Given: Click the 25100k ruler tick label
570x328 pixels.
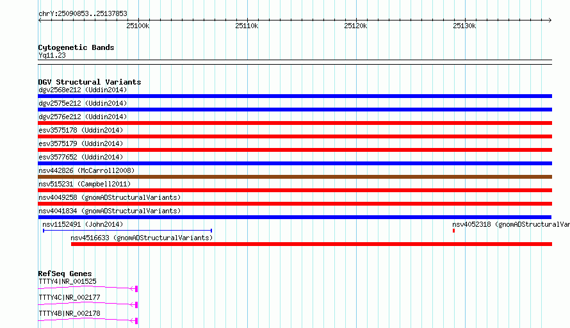Looking at the screenshot, I should coord(138,26).
